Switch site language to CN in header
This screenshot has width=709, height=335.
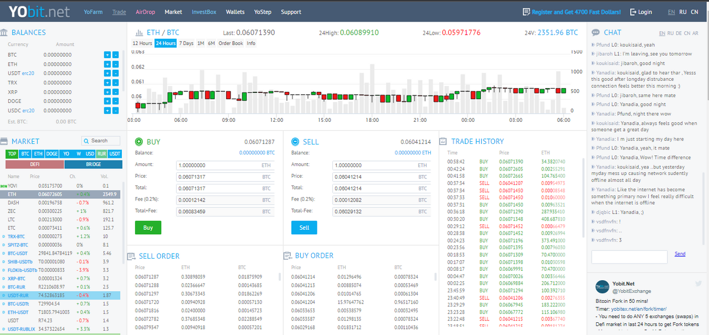coord(694,12)
